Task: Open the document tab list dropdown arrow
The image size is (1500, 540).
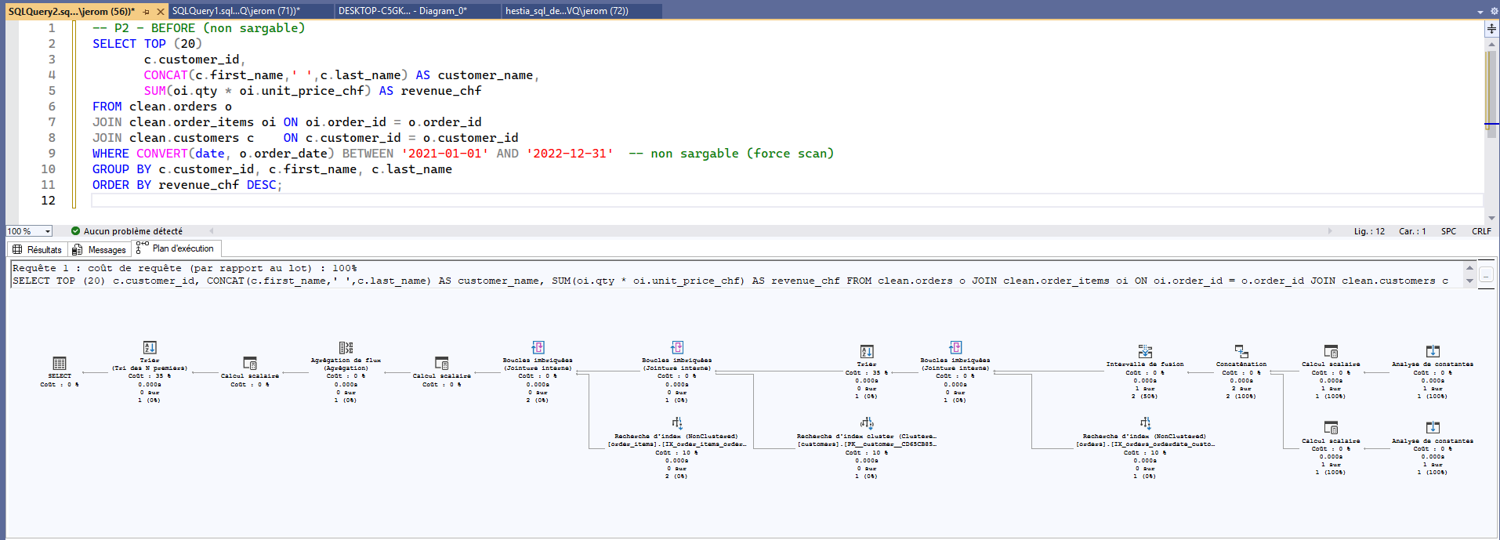Action: (x=1480, y=12)
